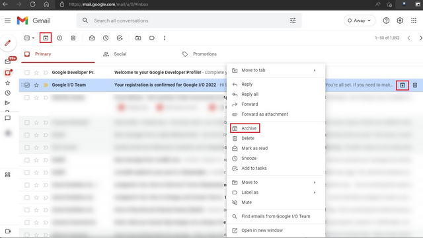
Task: Report spam using toolbar icon
Action: tap(59, 38)
